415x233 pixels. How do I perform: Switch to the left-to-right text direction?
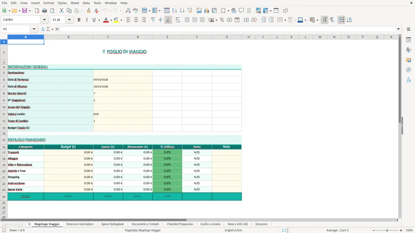pyautogui.click(x=324, y=20)
